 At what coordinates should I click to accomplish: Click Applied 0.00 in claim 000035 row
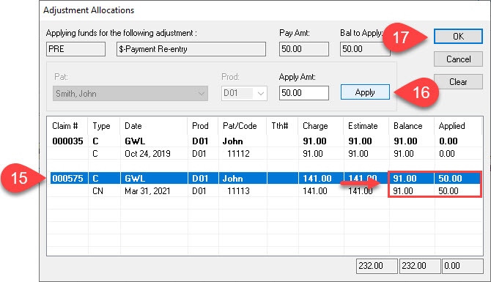click(x=448, y=141)
